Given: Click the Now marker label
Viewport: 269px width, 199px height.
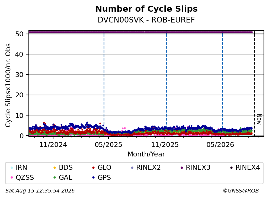Looking at the screenshot, I should tap(259, 119).
